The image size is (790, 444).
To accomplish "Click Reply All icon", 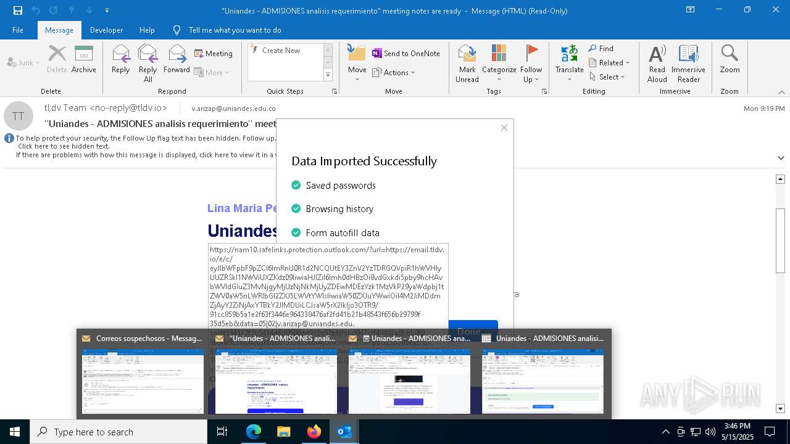I will click(x=148, y=64).
